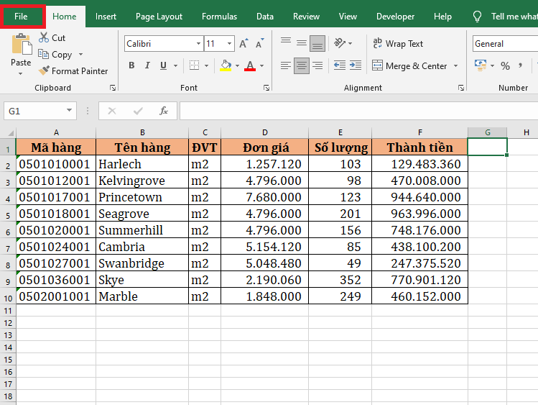This screenshot has width=538, height=405.
Task: Switch to the Formulas ribbon tab
Action: pos(219,17)
